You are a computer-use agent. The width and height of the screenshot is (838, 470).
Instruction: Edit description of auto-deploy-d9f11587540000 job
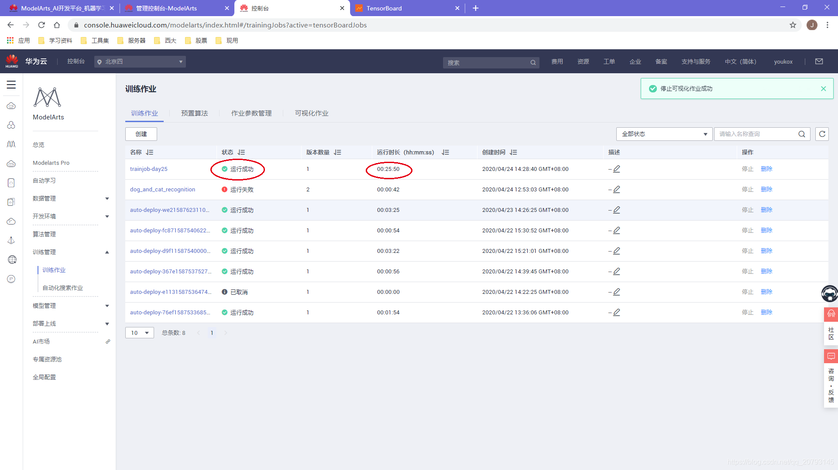617,251
